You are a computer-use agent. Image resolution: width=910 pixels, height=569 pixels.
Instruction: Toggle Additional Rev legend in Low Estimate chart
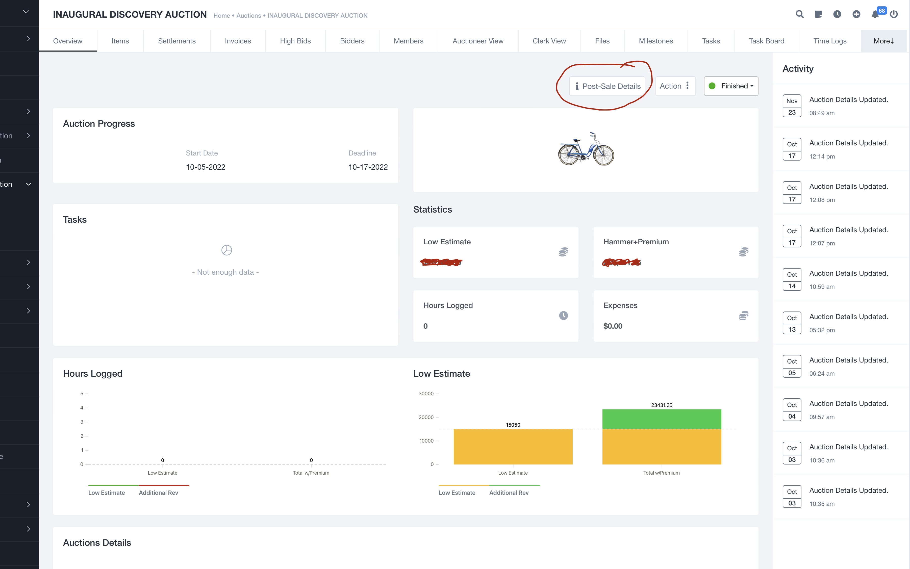coord(509,493)
